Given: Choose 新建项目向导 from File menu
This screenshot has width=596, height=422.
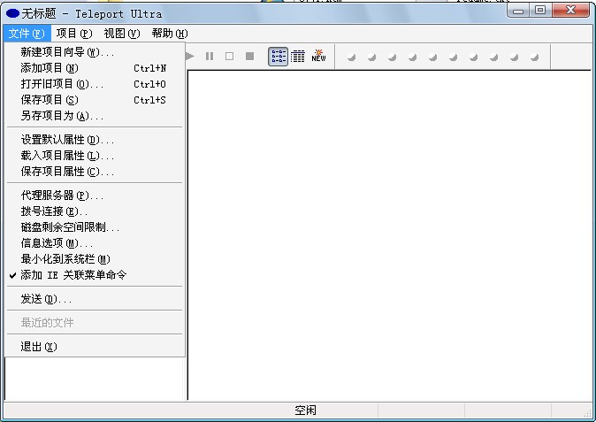Looking at the screenshot, I should click(67, 53).
